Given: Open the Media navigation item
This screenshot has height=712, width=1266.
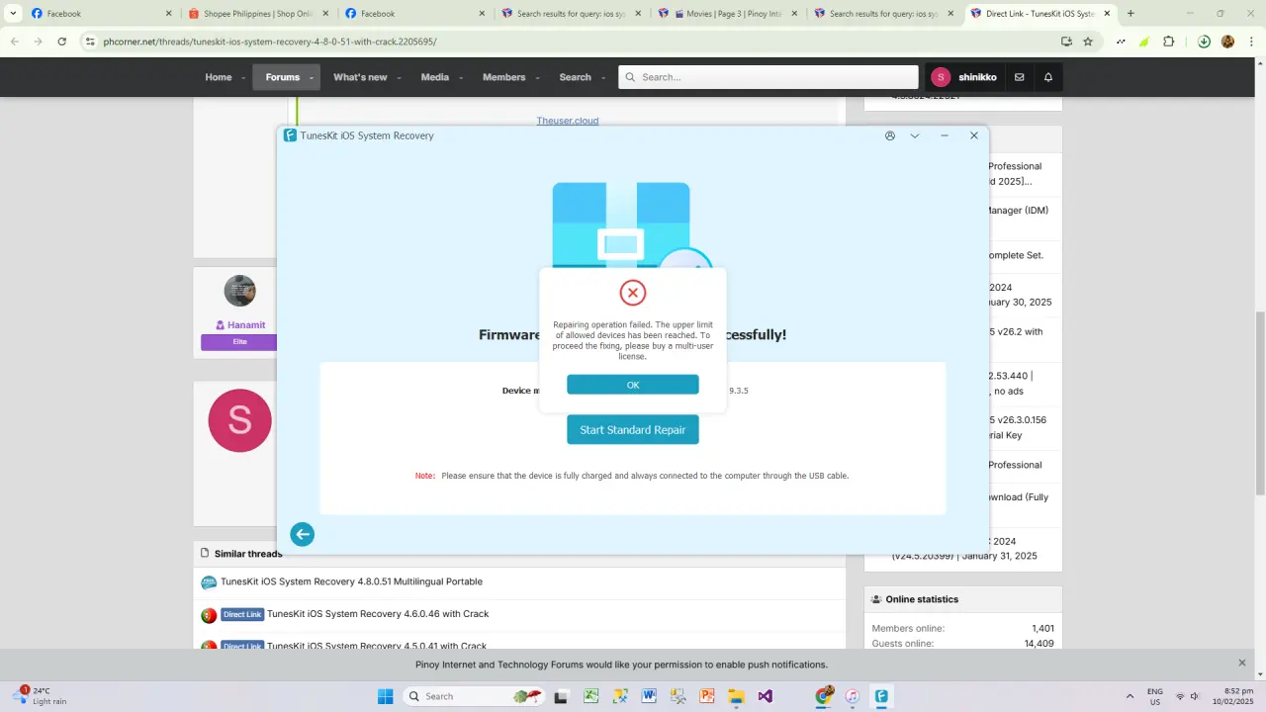Looking at the screenshot, I should tap(435, 77).
